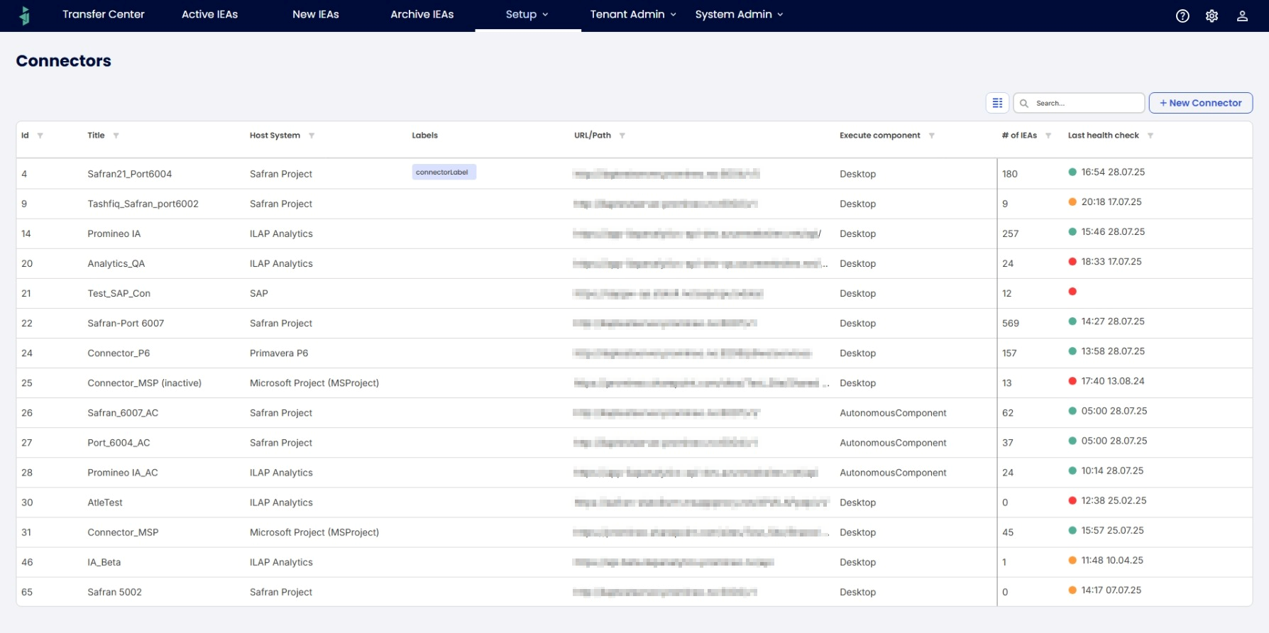1269x633 pixels.
Task: Open the Active IEAs tab
Action: coord(210,14)
